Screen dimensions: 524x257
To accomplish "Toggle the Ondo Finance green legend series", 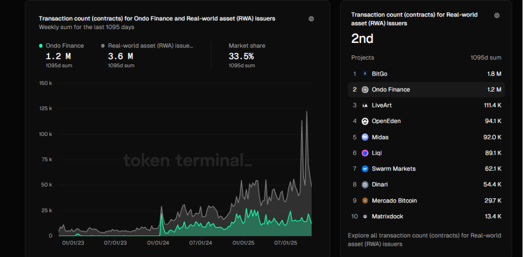I will 61,46.
